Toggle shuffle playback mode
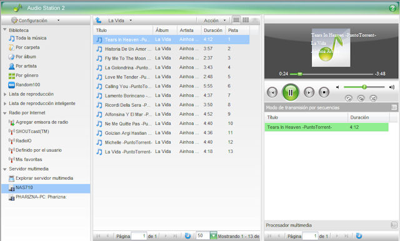This screenshot has height=241, width=400. coord(373,98)
